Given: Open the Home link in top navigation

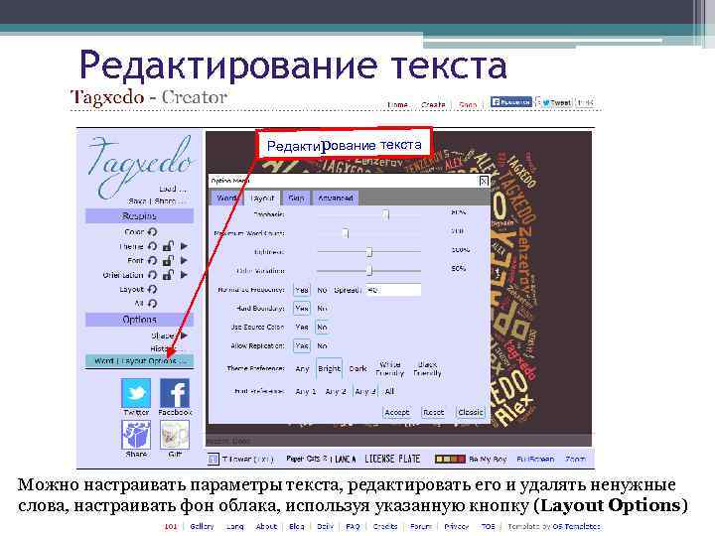Looking at the screenshot, I should point(397,104).
